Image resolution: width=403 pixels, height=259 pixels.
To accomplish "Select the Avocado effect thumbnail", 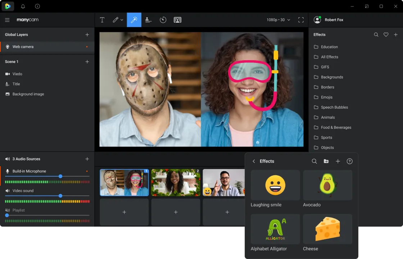I will (x=327, y=185).
